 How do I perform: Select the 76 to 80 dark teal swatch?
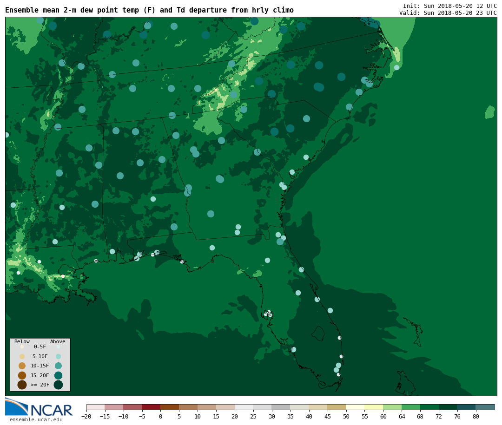(467, 407)
